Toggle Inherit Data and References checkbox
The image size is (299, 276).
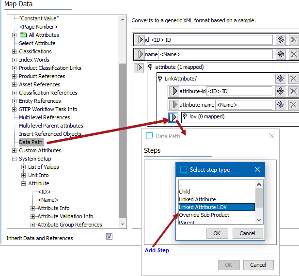point(109,237)
